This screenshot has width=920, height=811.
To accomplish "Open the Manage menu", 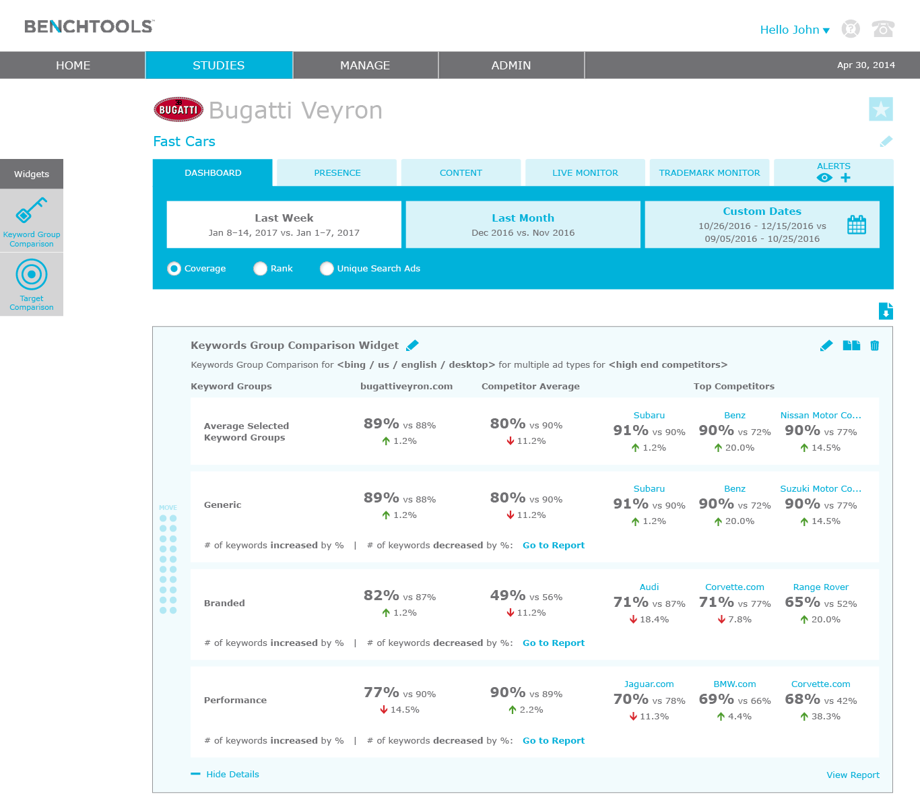I will click(365, 65).
